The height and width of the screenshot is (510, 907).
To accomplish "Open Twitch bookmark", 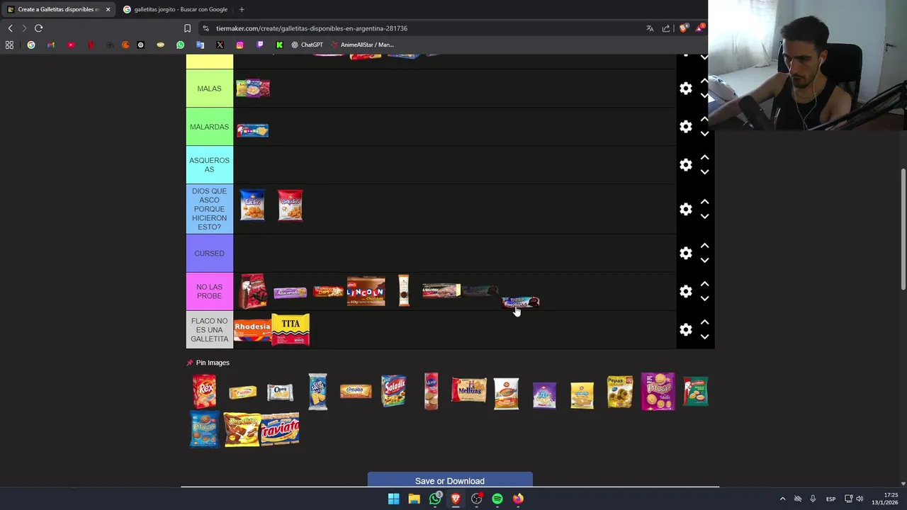I will (x=259, y=45).
